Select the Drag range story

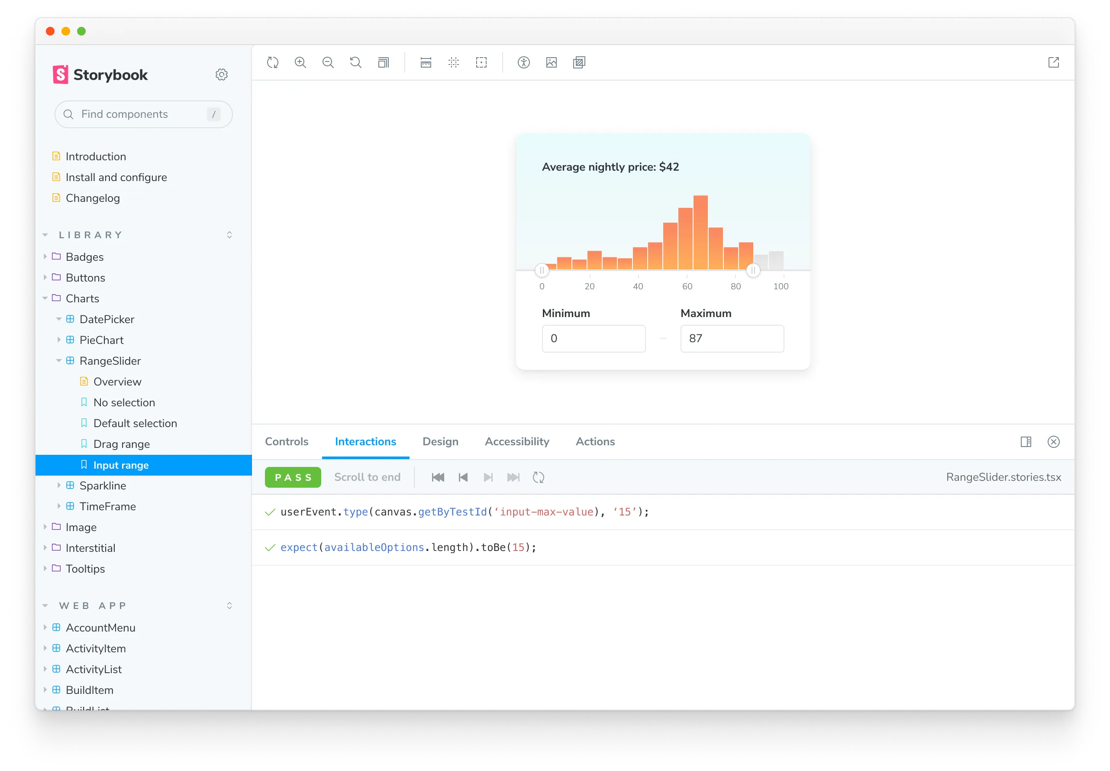[122, 444]
